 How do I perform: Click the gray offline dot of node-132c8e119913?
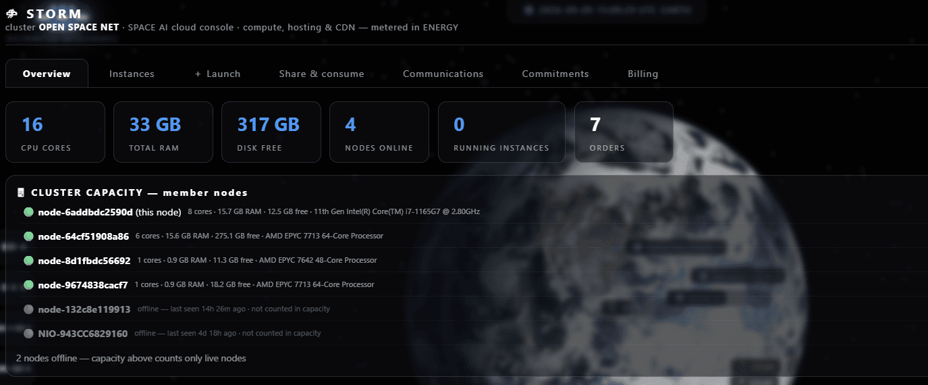click(28, 309)
